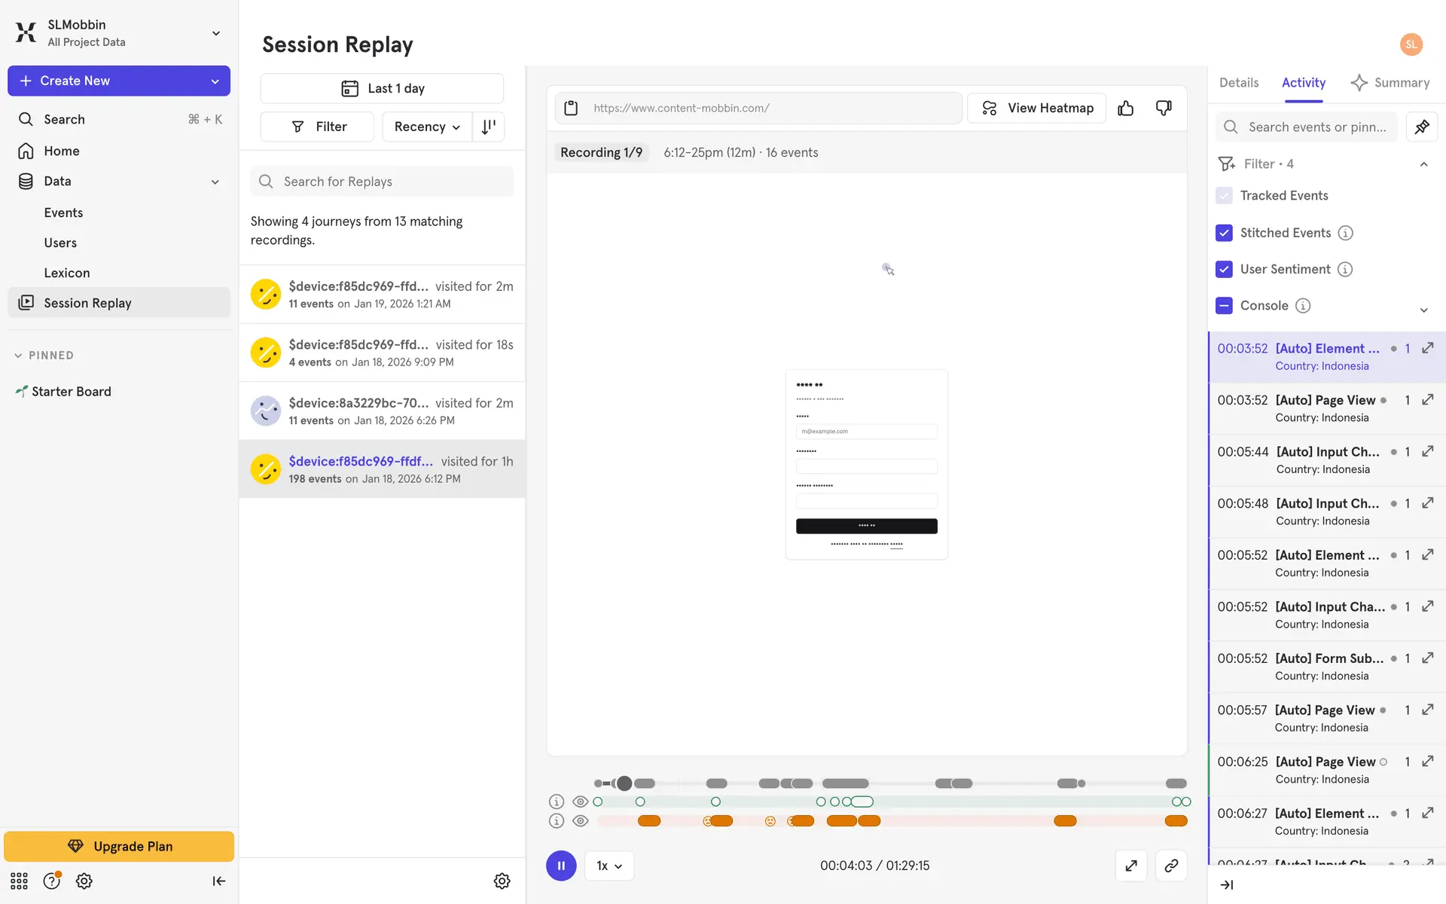Click the thumbs down icon
This screenshot has width=1446, height=904.
click(1164, 108)
